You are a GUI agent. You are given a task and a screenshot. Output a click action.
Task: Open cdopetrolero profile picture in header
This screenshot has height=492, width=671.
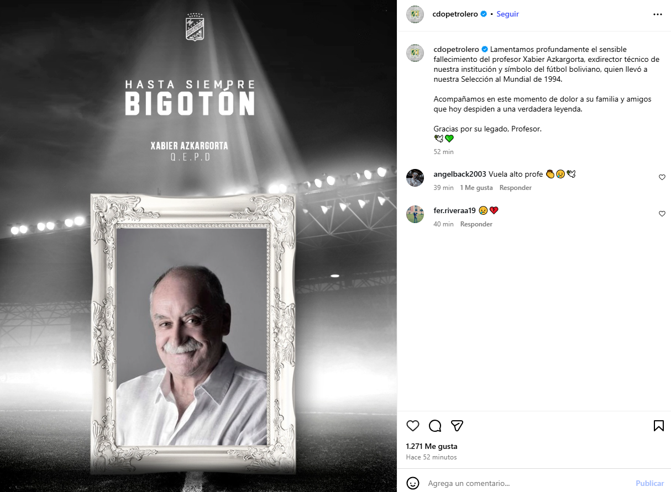(415, 14)
